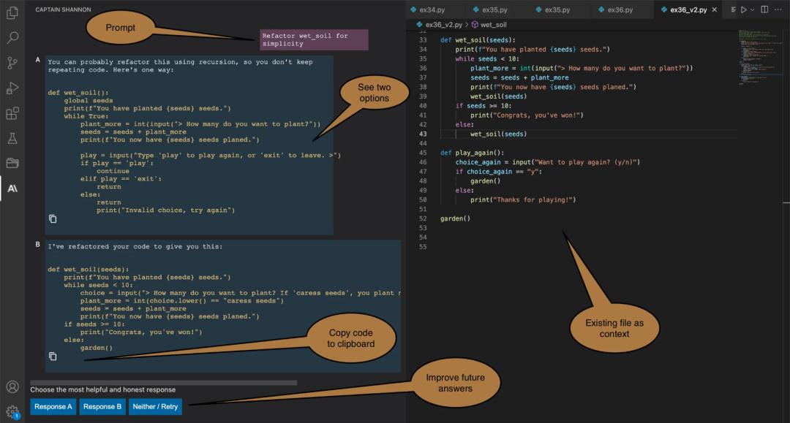Click 'print("Thanks for playing!")' on line 50
This screenshot has height=423, width=790.
coord(523,199)
